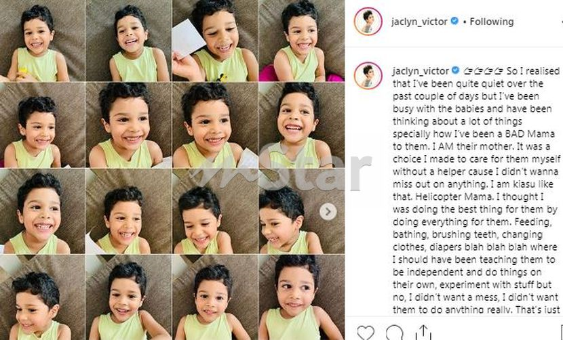Click the bottom-right photo of the boy looking sideways

click(x=302, y=297)
